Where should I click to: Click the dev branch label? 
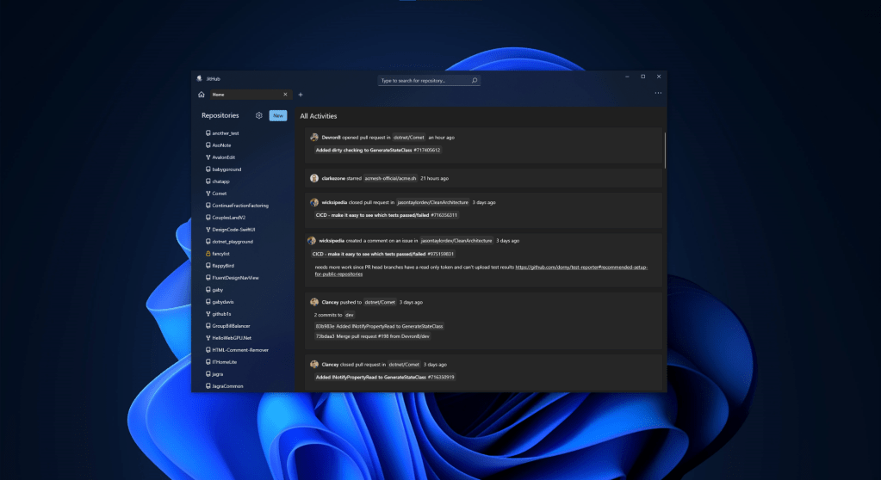[350, 315]
